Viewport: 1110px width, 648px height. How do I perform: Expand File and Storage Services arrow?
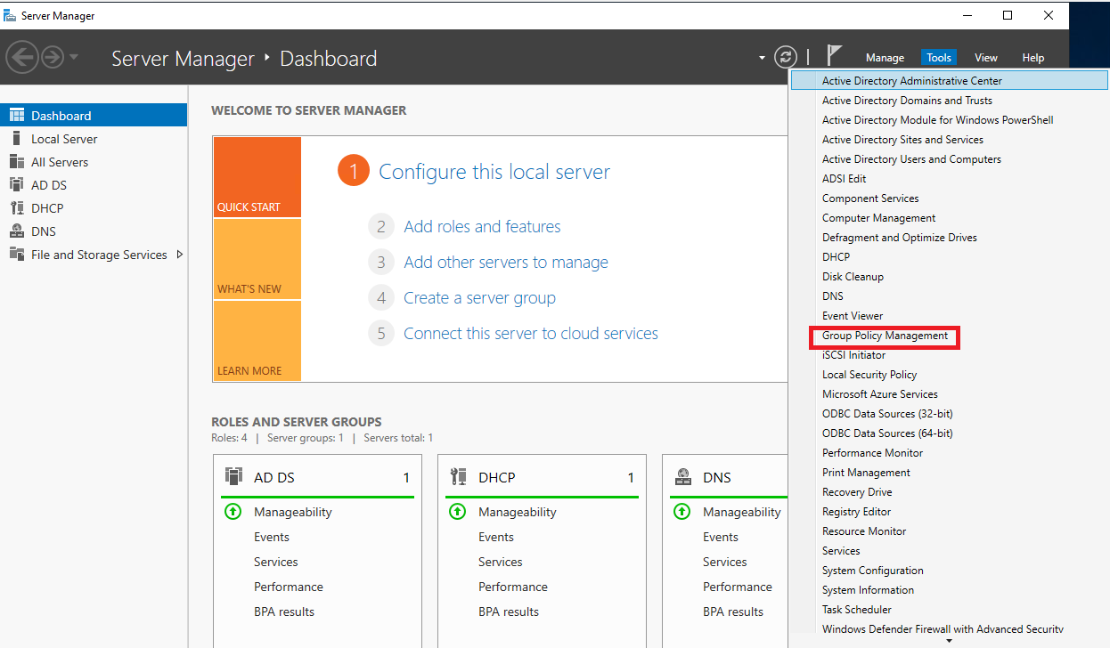point(180,254)
